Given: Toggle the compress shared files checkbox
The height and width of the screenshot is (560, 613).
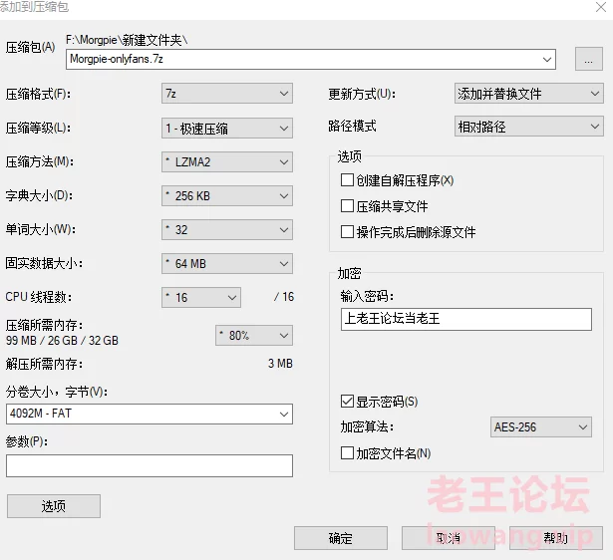Looking at the screenshot, I should pos(347,206).
